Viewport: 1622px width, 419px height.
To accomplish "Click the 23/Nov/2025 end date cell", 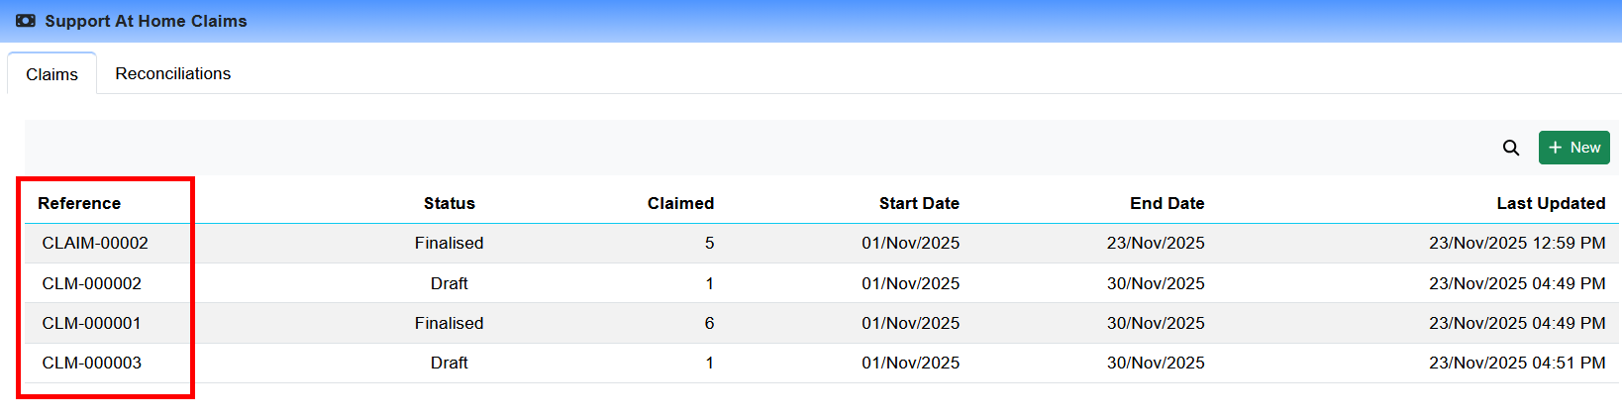I will (1155, 243).
